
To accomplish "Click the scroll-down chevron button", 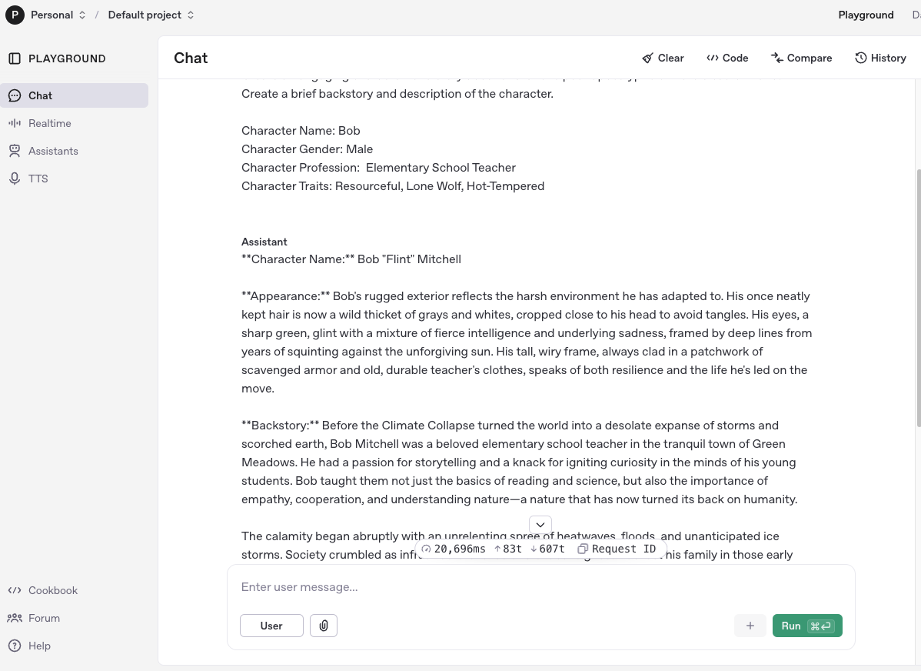I will (x=540, y=525).
